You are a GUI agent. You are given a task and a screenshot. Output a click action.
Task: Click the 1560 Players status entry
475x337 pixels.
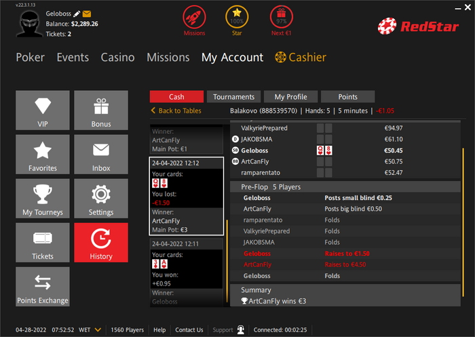(128, 330)
